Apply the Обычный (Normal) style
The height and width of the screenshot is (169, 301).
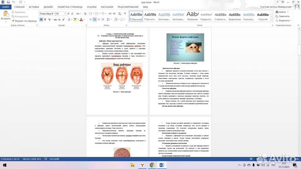(136, 16)
